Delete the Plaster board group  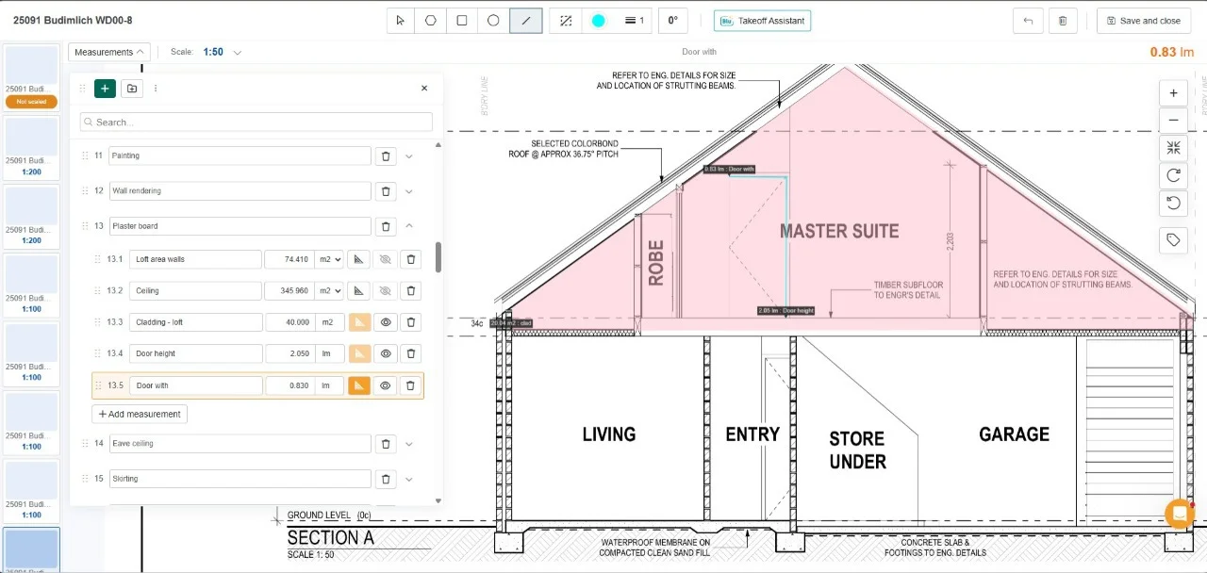coord(386,226)
